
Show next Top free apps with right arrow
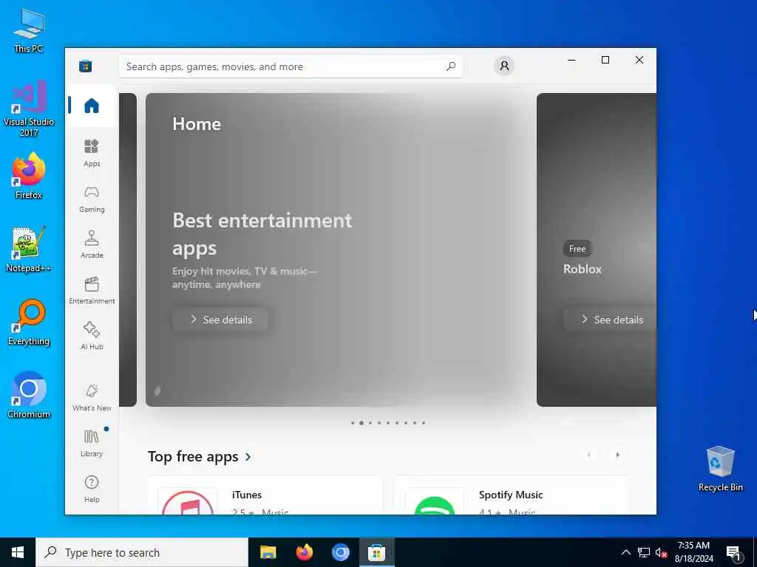[x=617, y=455]
